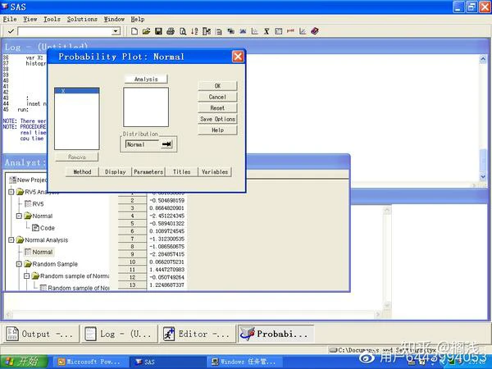Viewport: 492px width, 369px height.
Task: Click row header 10 in data table
Action: [x=132, y=262]
